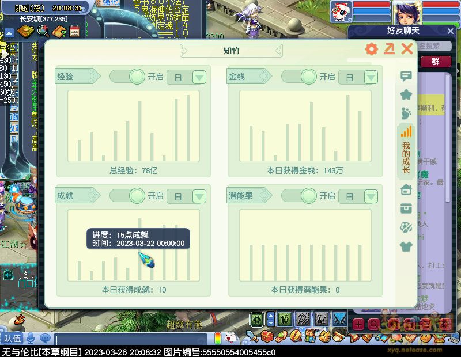Click the red search button in 好友聊天

pyautogui.click(x=373, y=325)
